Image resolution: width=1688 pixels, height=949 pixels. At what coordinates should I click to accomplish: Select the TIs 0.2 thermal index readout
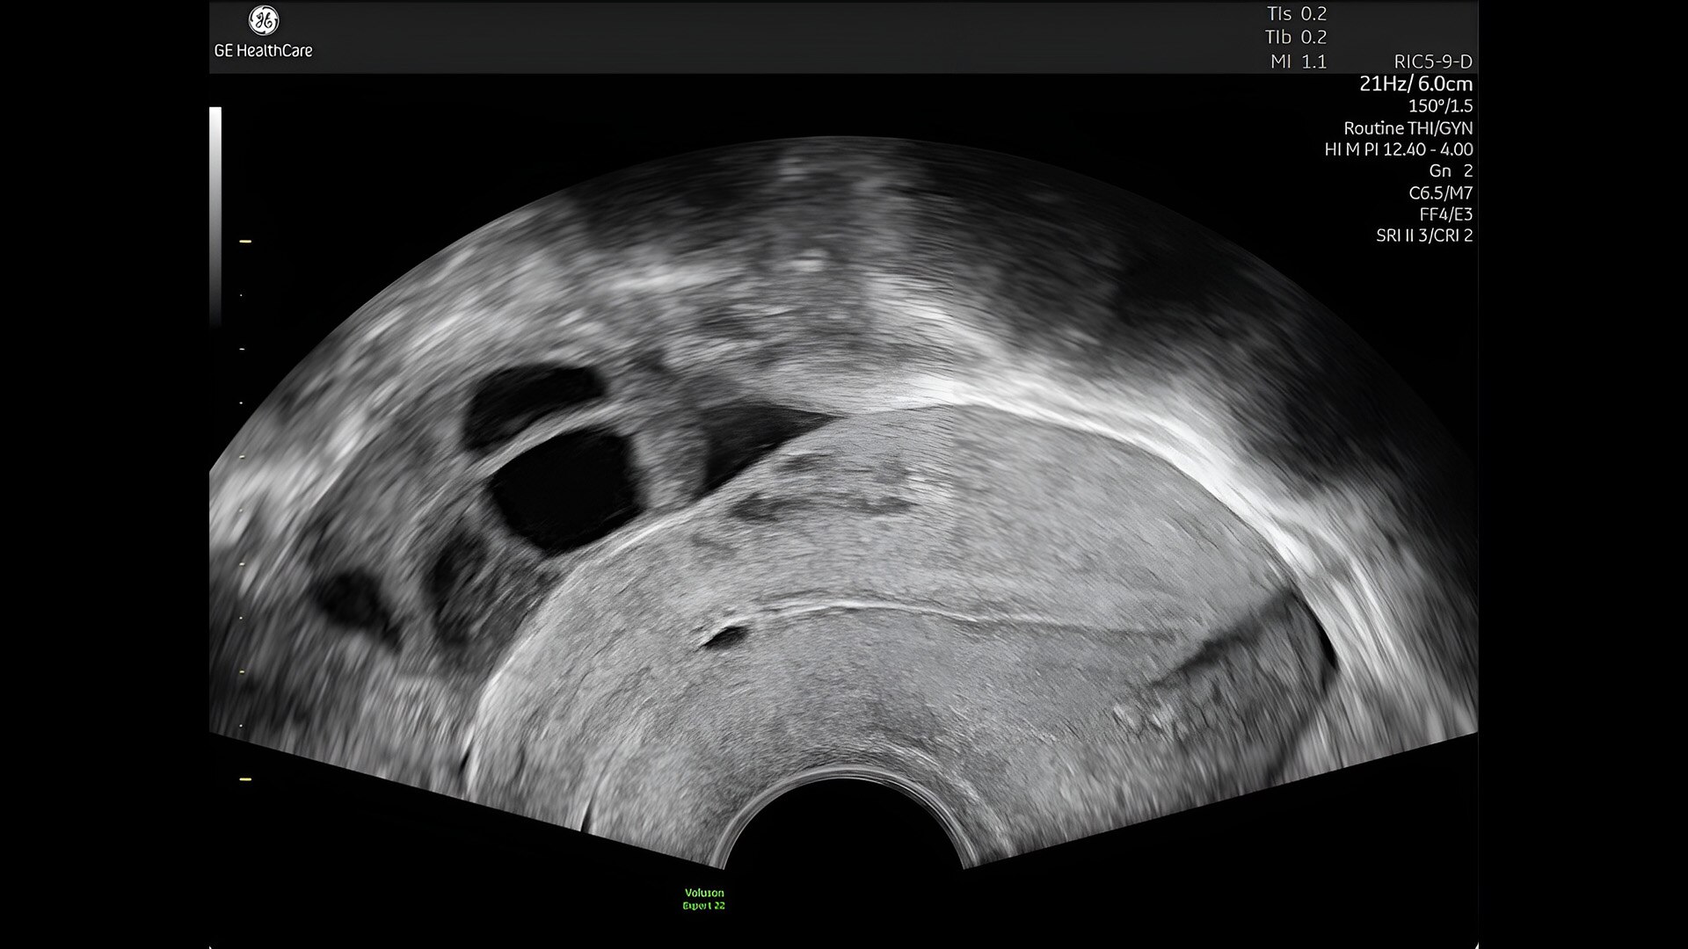pyautogui.click(x=1296, y=14)
